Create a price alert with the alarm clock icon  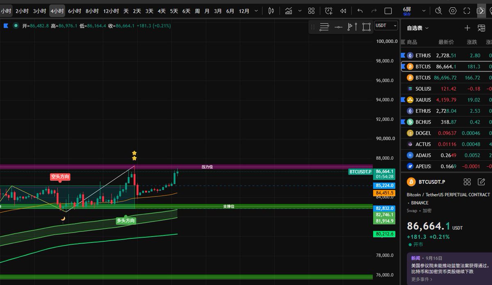click(329, 11)
